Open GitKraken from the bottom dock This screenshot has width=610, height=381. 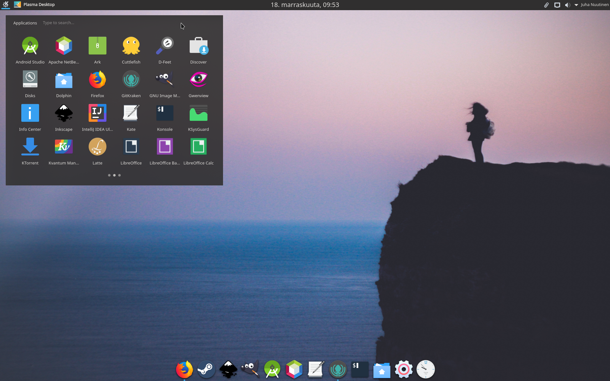(x=338, y=369)
